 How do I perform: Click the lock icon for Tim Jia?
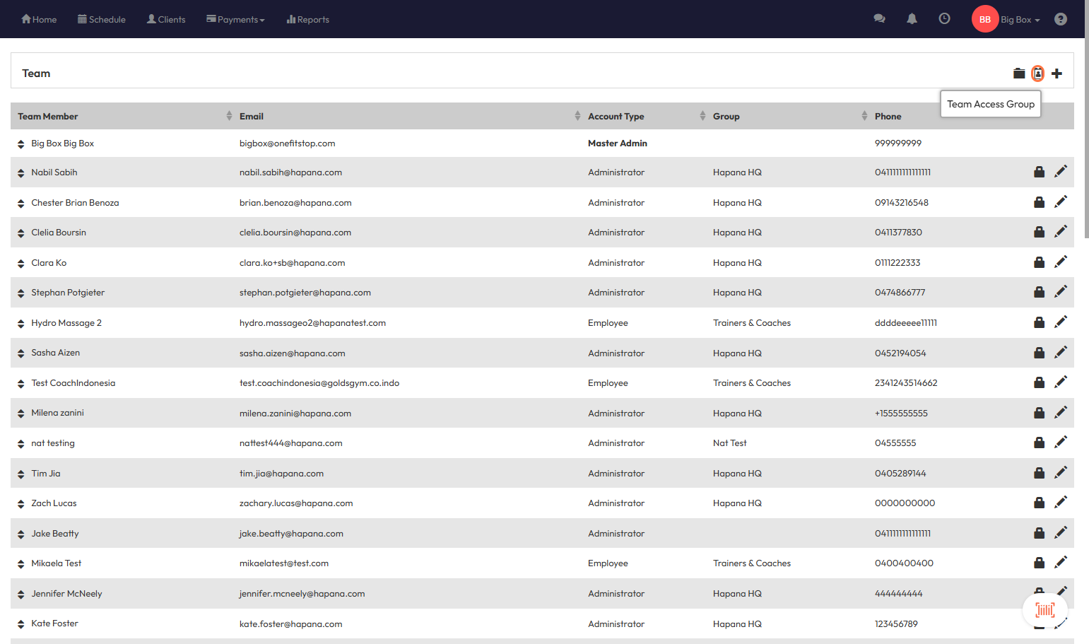point(1039,473)
